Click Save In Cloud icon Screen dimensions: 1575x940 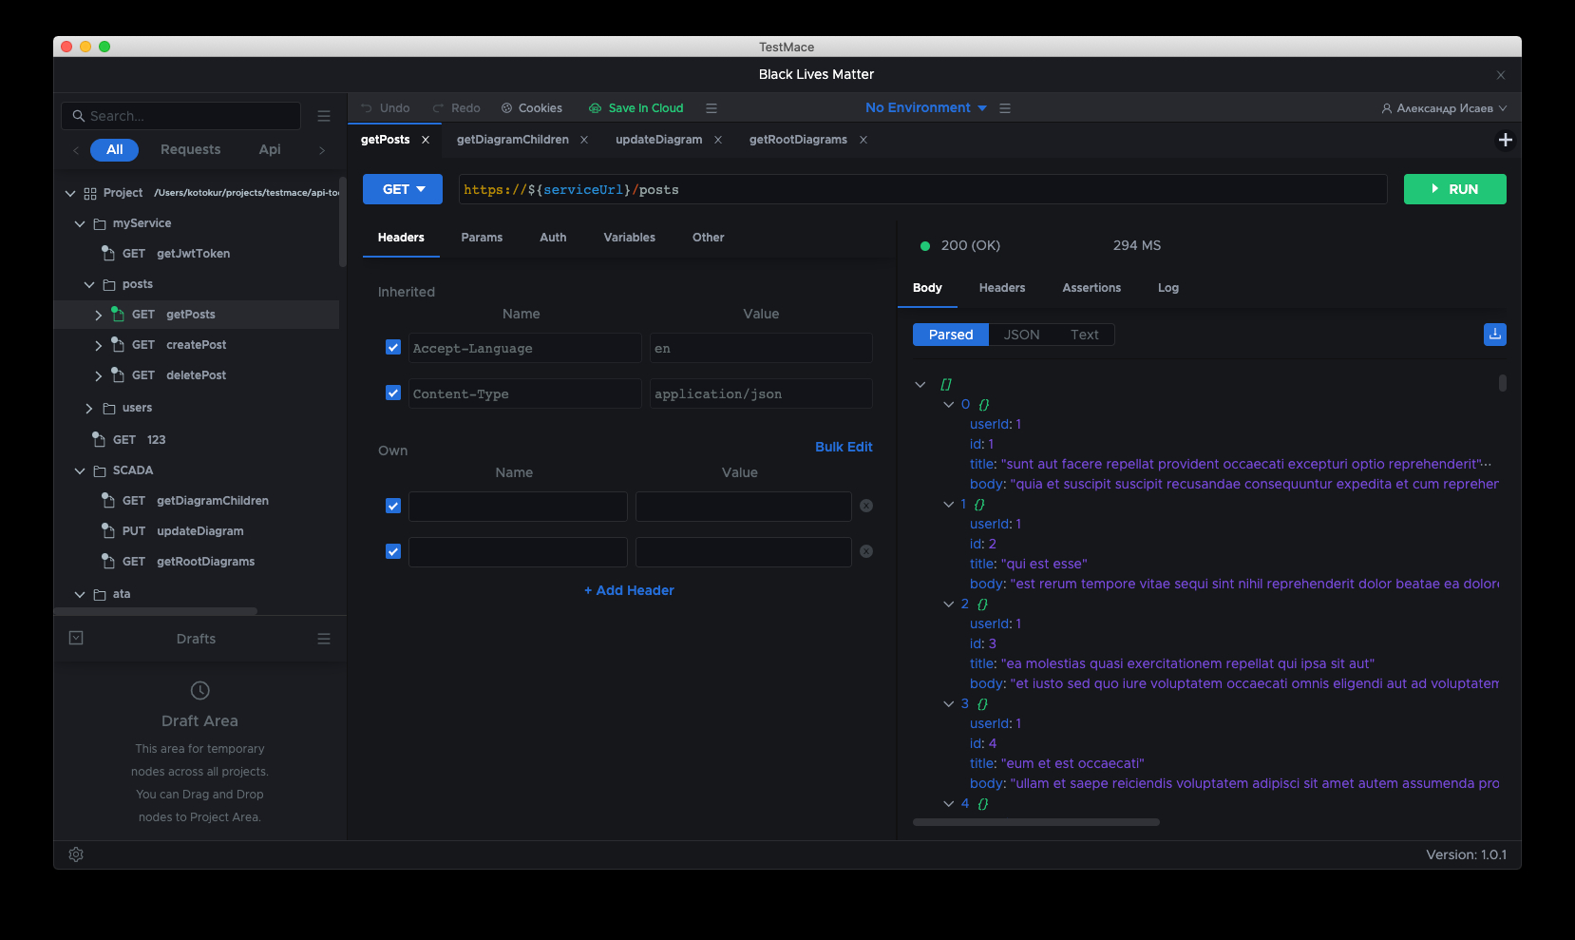point(596,108)
